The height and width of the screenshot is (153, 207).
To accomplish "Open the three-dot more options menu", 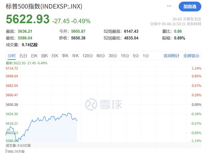I will coord(169,6).
